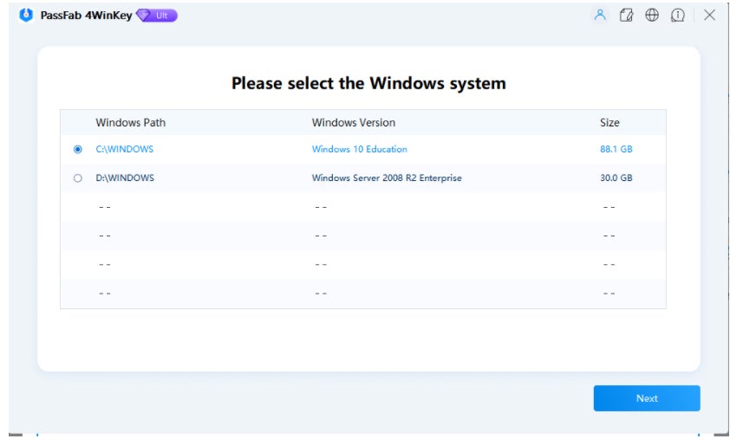Click the C:\WINDOWS path text
The image size is (730, 439).
[x=124, y=149]
